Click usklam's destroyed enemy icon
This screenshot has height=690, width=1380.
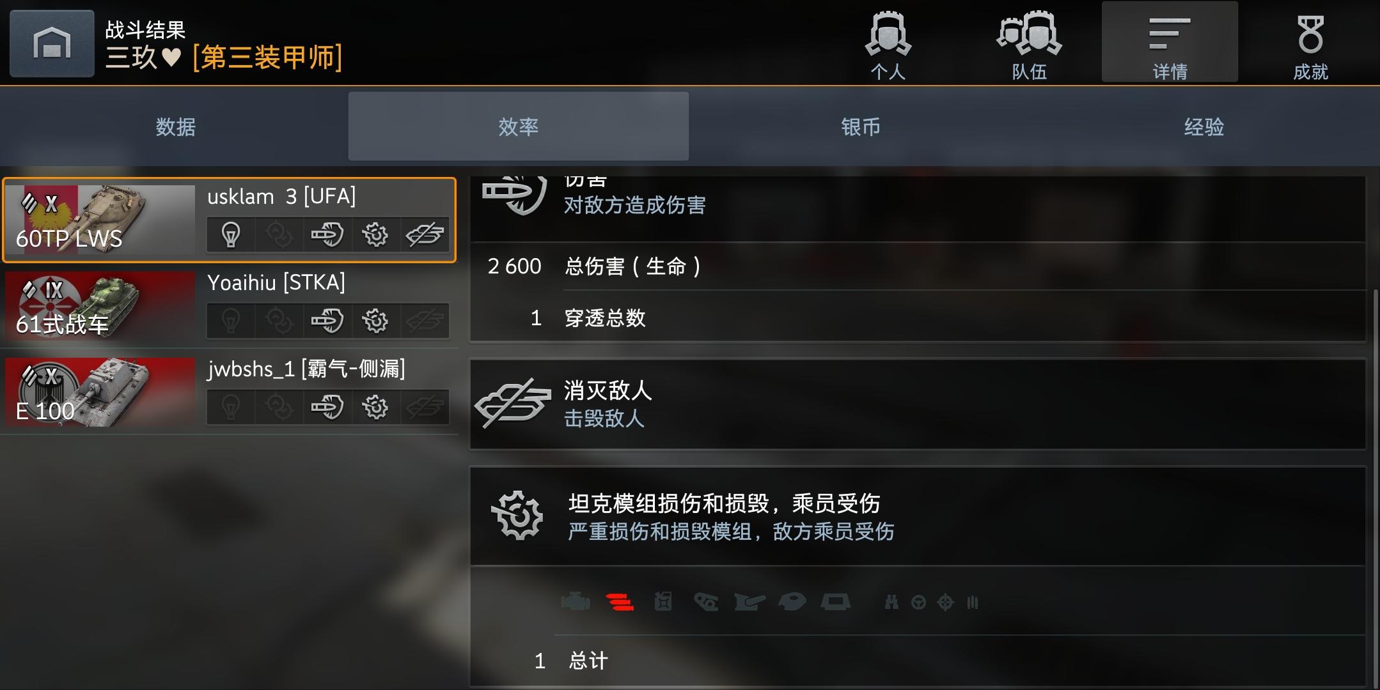pyautogui.click(x=425, y=234)
